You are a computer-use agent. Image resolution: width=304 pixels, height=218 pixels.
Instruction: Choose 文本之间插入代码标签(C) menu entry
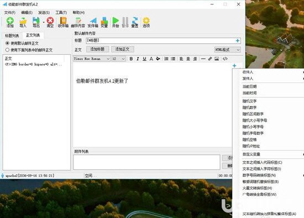[x=263, y=162]
